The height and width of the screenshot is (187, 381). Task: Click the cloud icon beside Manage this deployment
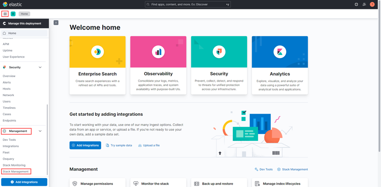click(5, 24)
